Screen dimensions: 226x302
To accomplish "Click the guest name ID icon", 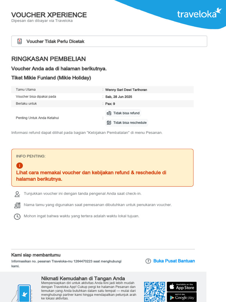I will tap(17, 205).
